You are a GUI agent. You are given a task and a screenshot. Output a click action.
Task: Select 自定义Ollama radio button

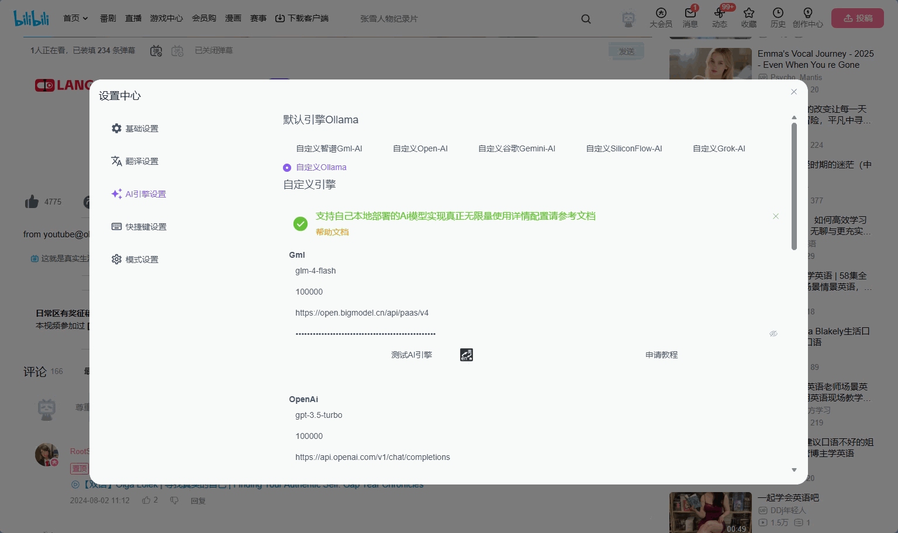point(287,168)
